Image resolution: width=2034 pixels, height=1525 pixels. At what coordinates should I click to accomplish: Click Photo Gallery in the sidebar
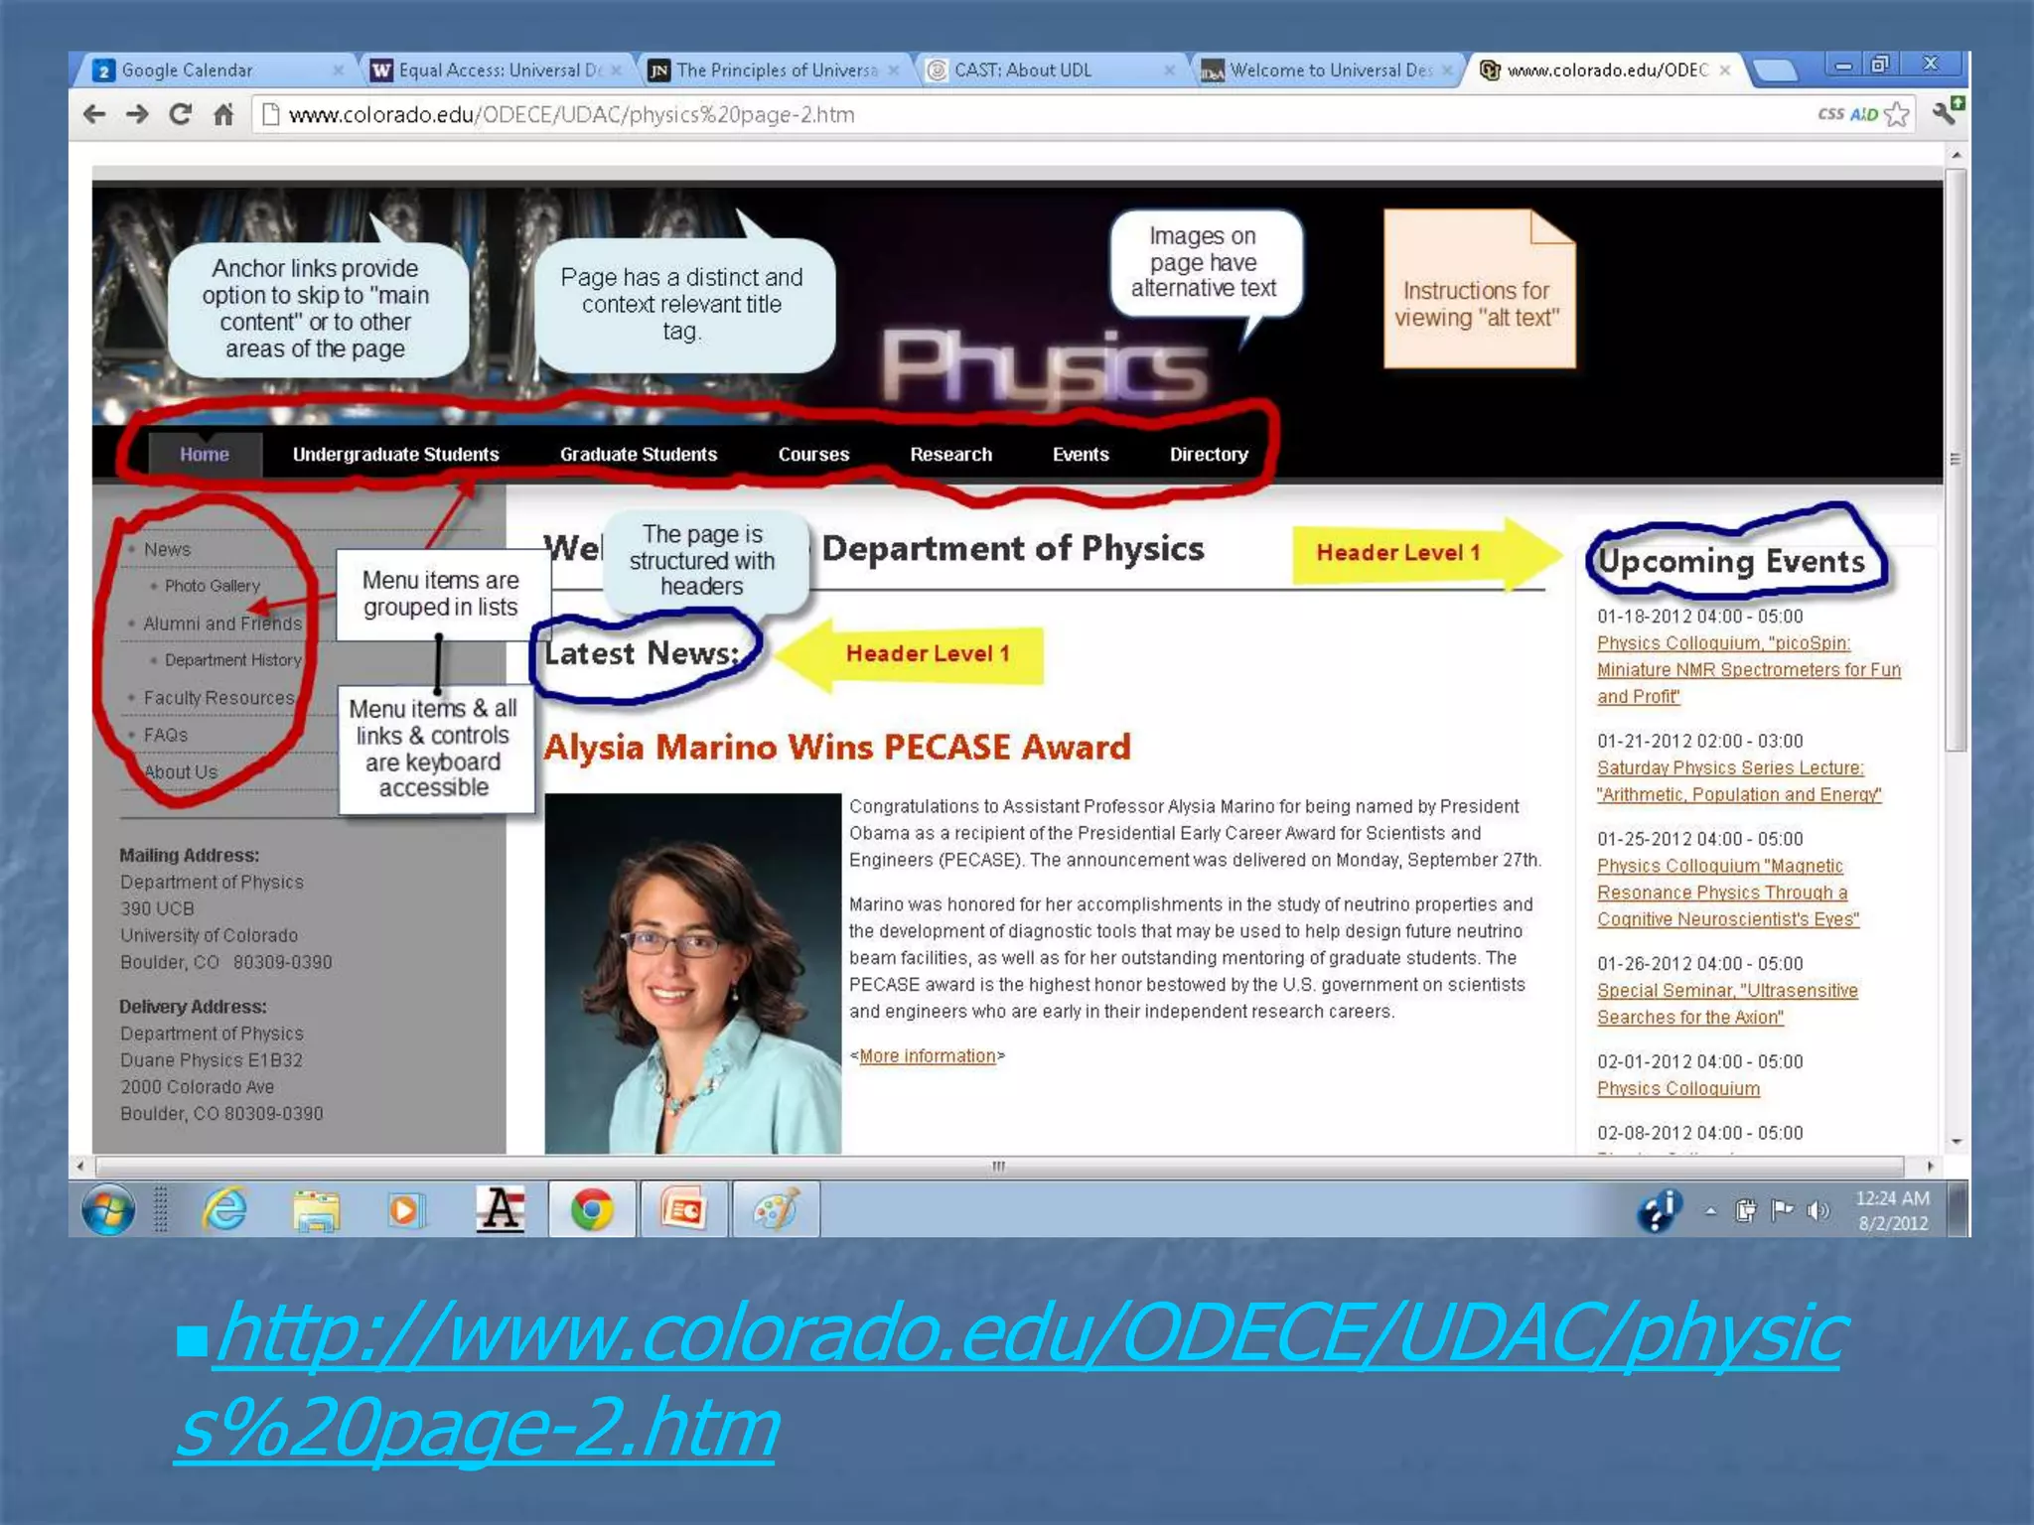click(213, 586)
